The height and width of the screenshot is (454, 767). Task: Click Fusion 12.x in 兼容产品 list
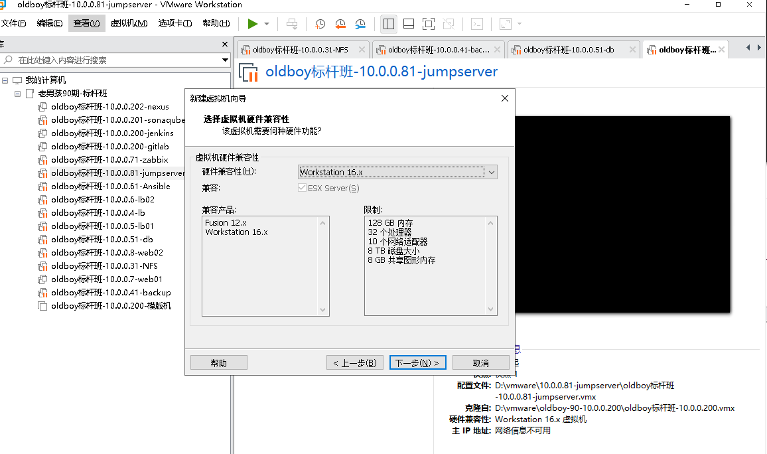226,222
